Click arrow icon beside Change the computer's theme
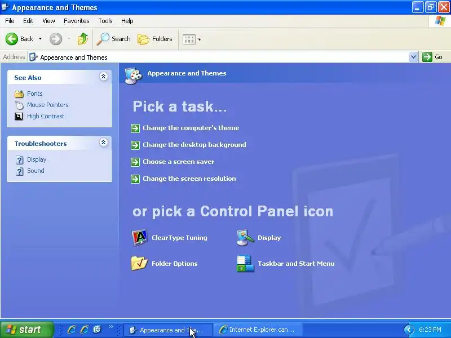Screen dimensions: 451x338 (135, 128)
